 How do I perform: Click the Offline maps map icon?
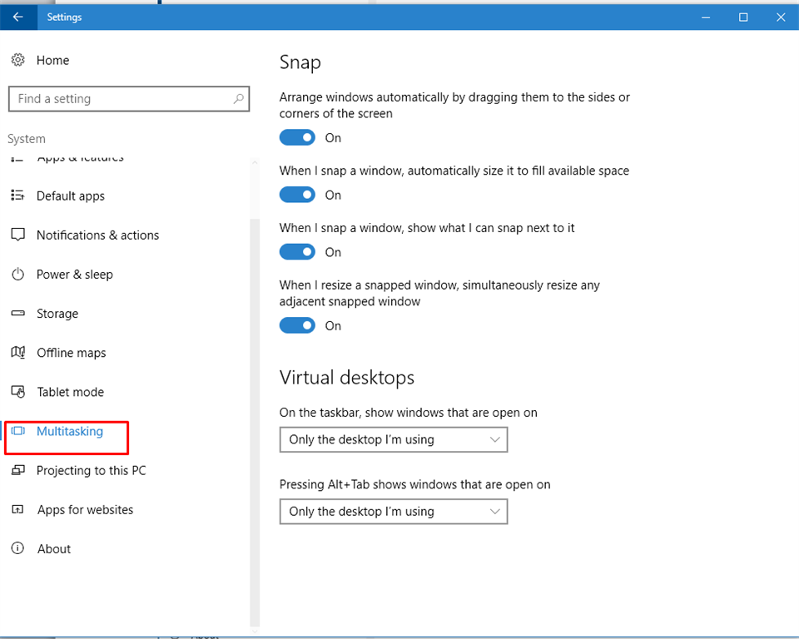click(17, 353)
